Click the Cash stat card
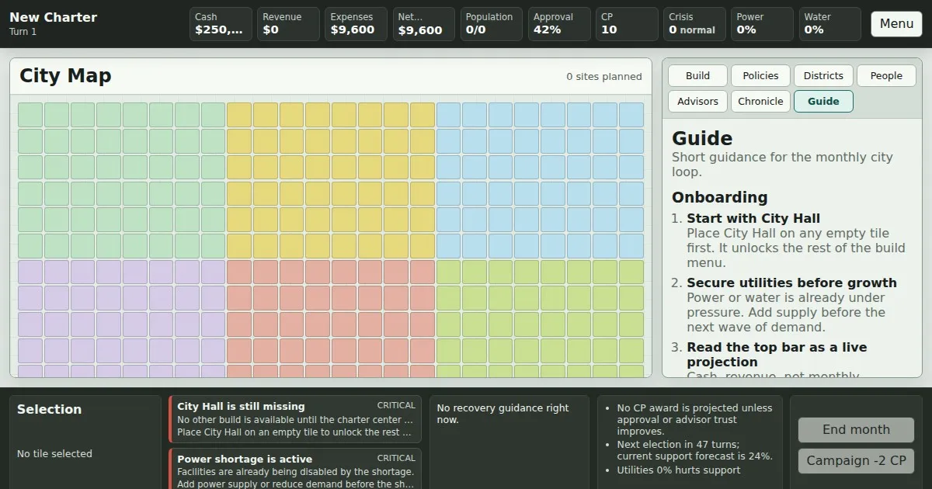This screenshot has width=932, height=489. (221, 24)
